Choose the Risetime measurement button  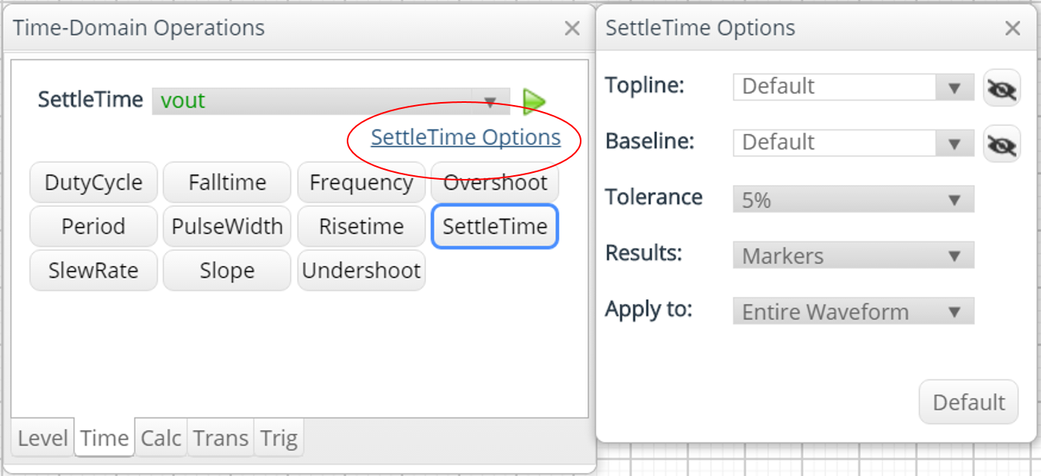coord(361,226)
